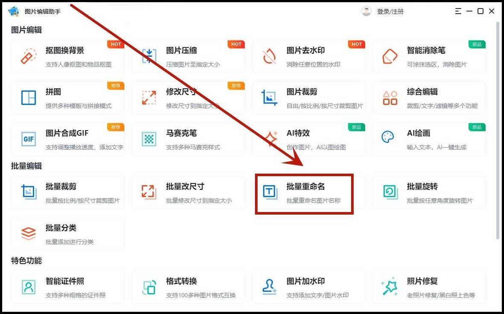Select the 图片加水印 stamp icon

(270, 287)
